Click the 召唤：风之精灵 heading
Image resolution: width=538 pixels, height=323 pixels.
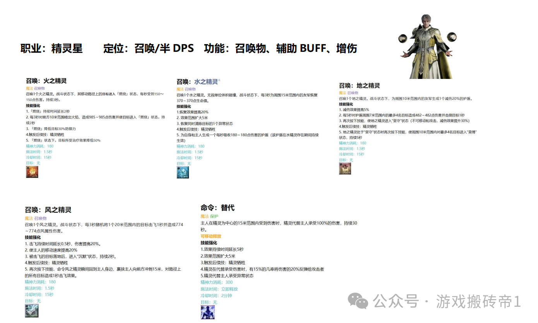(x=48, y=210)
